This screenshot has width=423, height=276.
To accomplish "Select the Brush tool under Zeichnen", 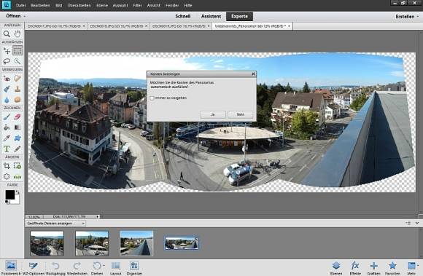I will coord(7,117).
